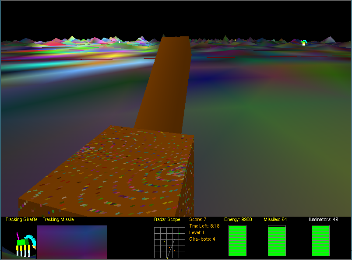The height and width of the screenshot is (260, 352).
Task: Click the Tracking Missile camera view
Action: click(72, 242)
